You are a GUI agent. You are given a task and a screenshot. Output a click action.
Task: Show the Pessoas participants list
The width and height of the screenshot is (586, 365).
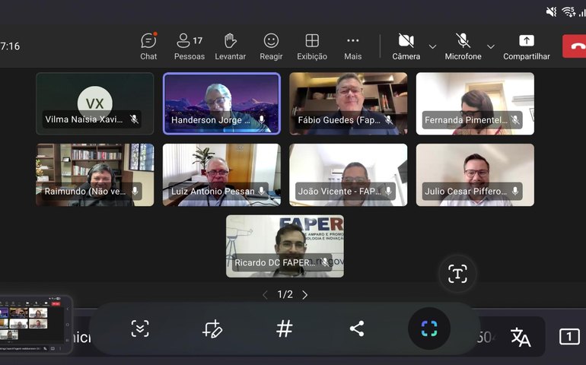click(x=189, y=46)
